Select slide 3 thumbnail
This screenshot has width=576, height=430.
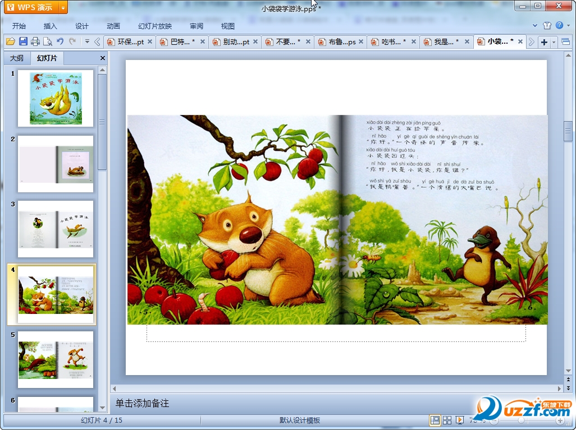point(56,229)
